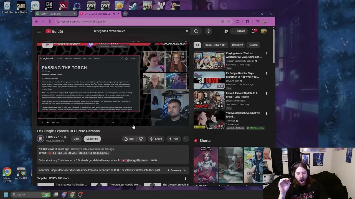Open options for Ex Bungie Director video
This screenshot has width=355, height=199.
pyautogui.click(x=266, y=74)
